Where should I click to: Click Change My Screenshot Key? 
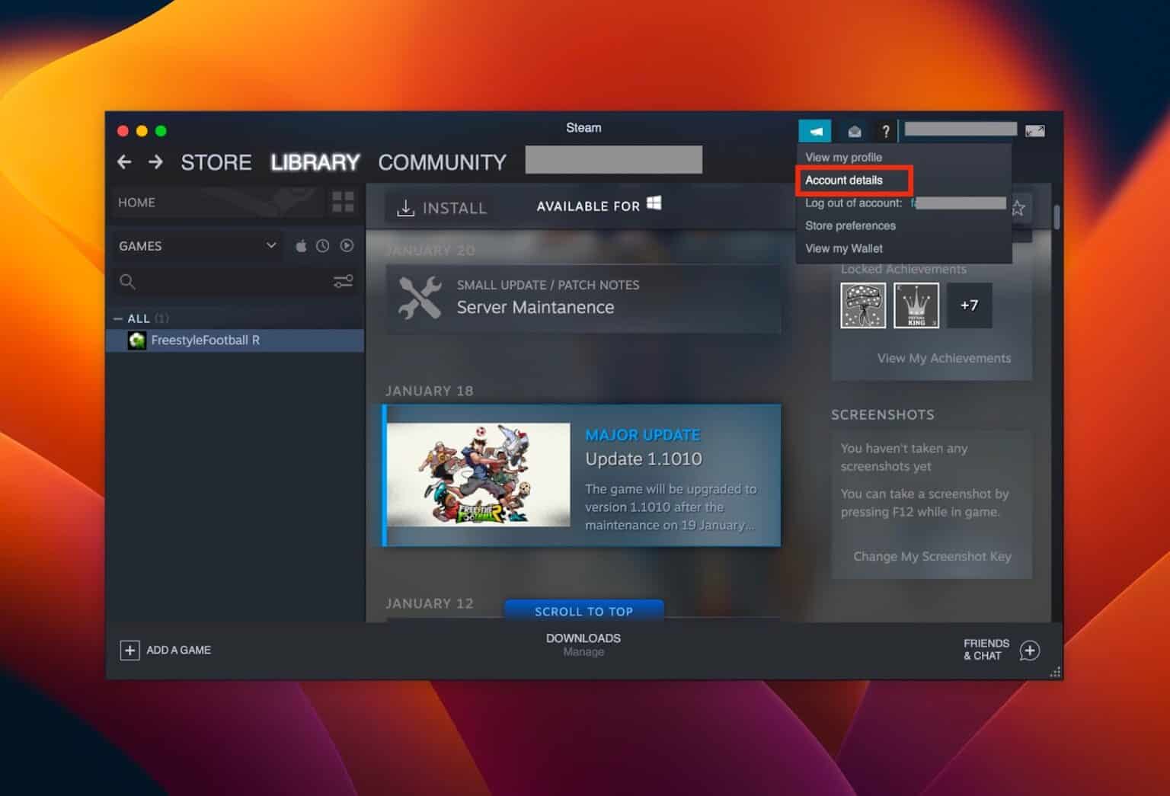932,556
